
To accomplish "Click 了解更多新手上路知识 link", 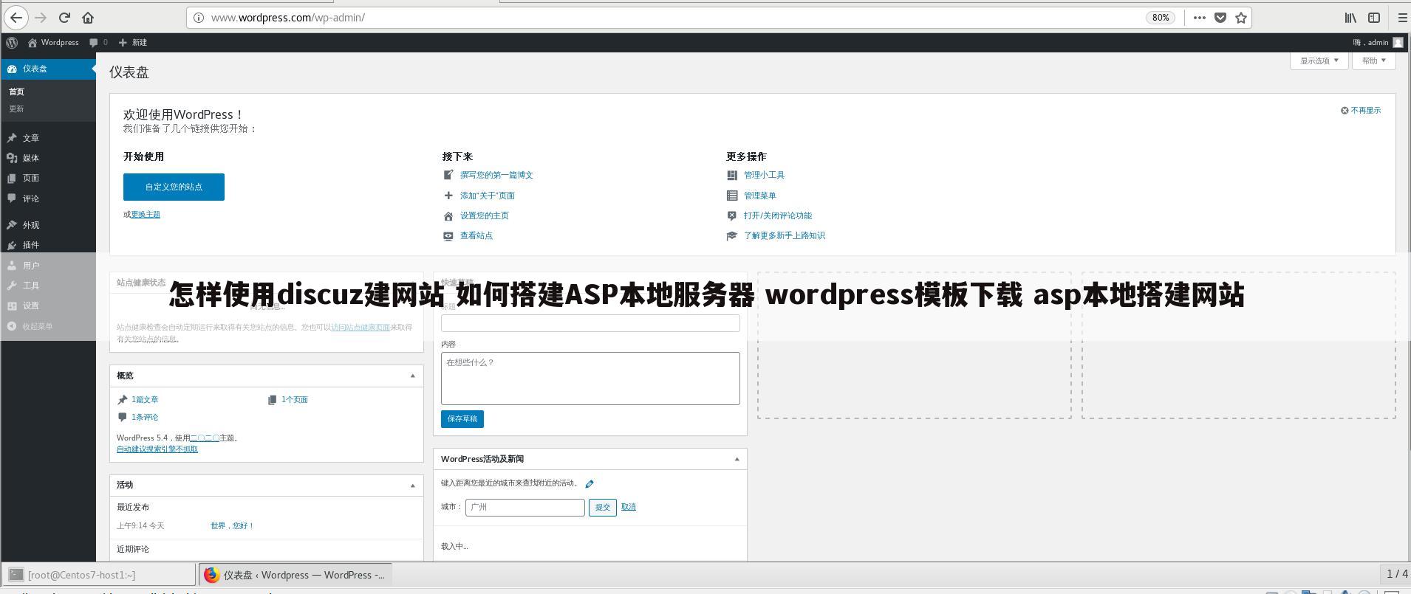I will point(785,235).
